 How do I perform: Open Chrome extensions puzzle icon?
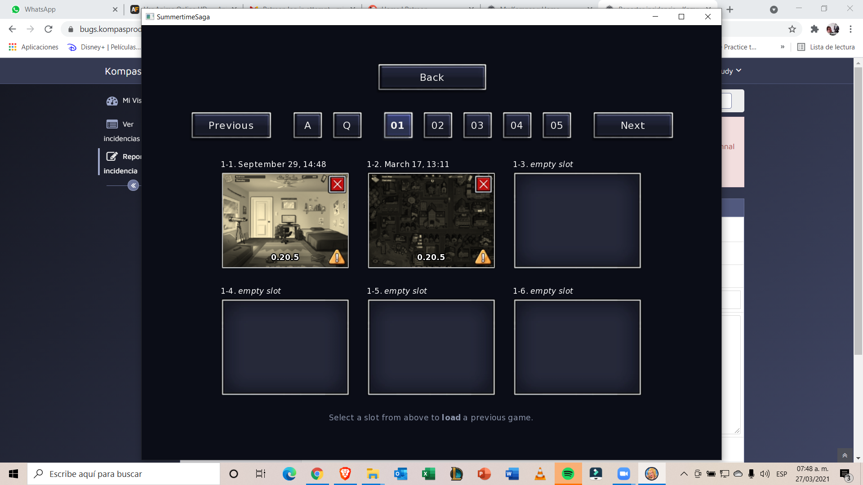pyautogui.click(x=814, y=29)
